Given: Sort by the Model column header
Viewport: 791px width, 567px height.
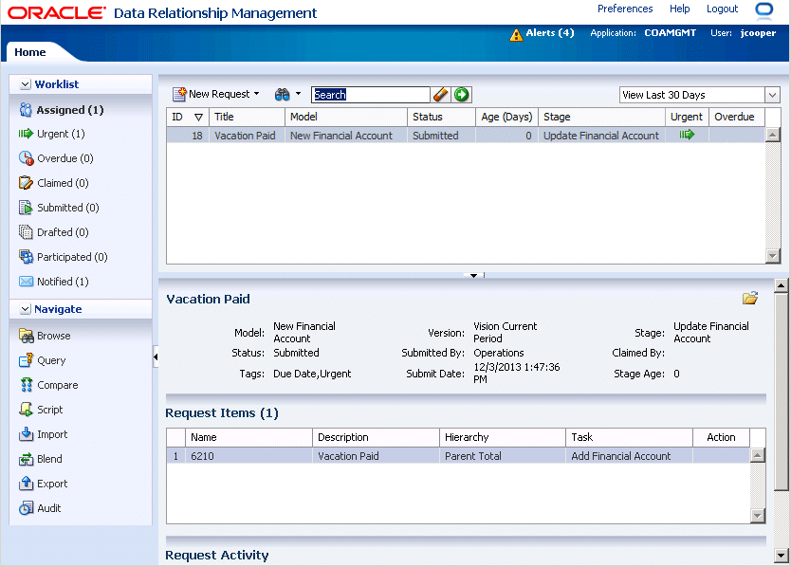Looking at the screenshot, I should (345, 117).
